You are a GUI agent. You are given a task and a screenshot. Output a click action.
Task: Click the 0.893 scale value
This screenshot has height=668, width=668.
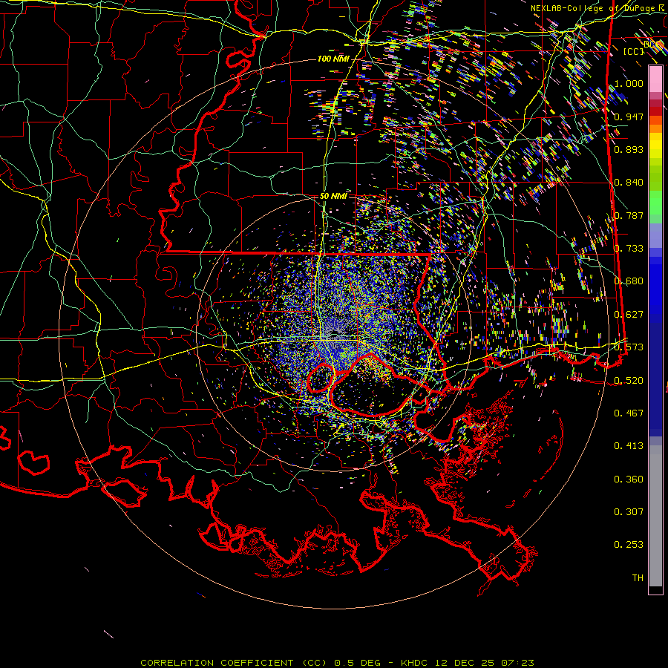coord(629,149)
